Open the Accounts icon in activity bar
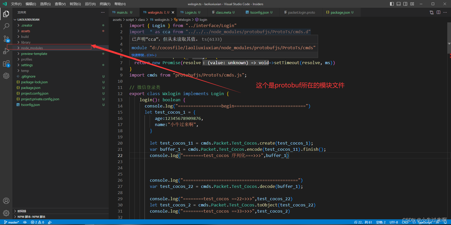451x225 pixels. [x=6, y=201]
